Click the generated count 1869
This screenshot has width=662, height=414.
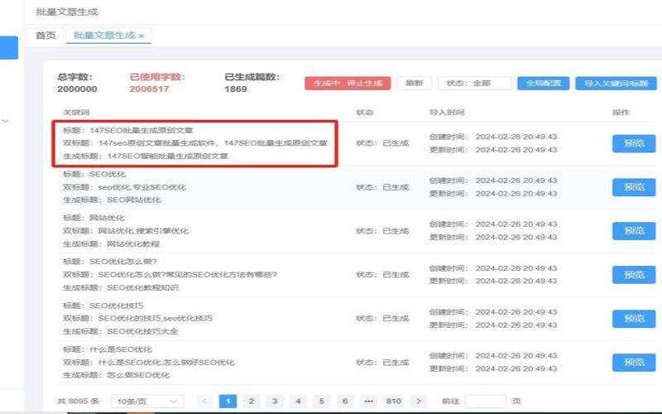click(236, 89)
